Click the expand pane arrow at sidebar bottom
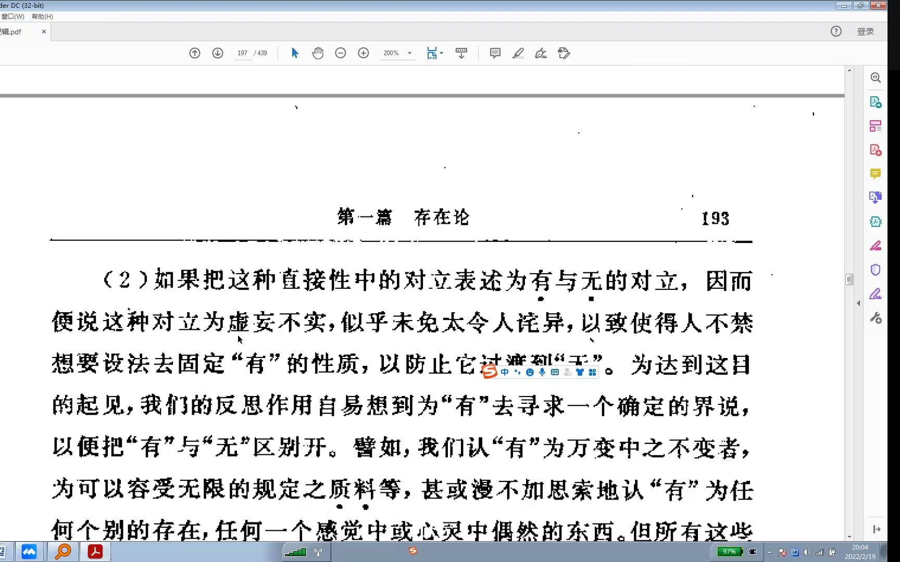This screenshot has width=900, height=562. point(877,529)
